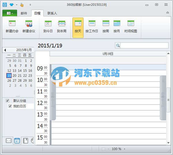Click the 2015/1/19 date heading
Screen dimensions: 173x155
pyautogui.click(x=50, y=45)
